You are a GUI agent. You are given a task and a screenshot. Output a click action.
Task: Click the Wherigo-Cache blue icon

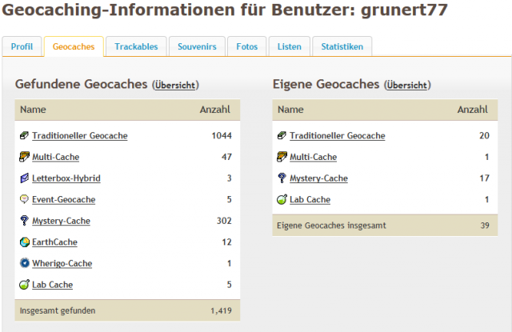click(24, 263)
